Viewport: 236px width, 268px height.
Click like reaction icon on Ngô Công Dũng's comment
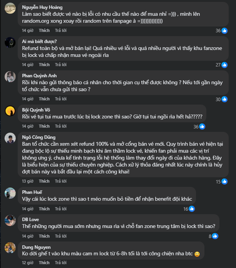(x=225, y=181)
